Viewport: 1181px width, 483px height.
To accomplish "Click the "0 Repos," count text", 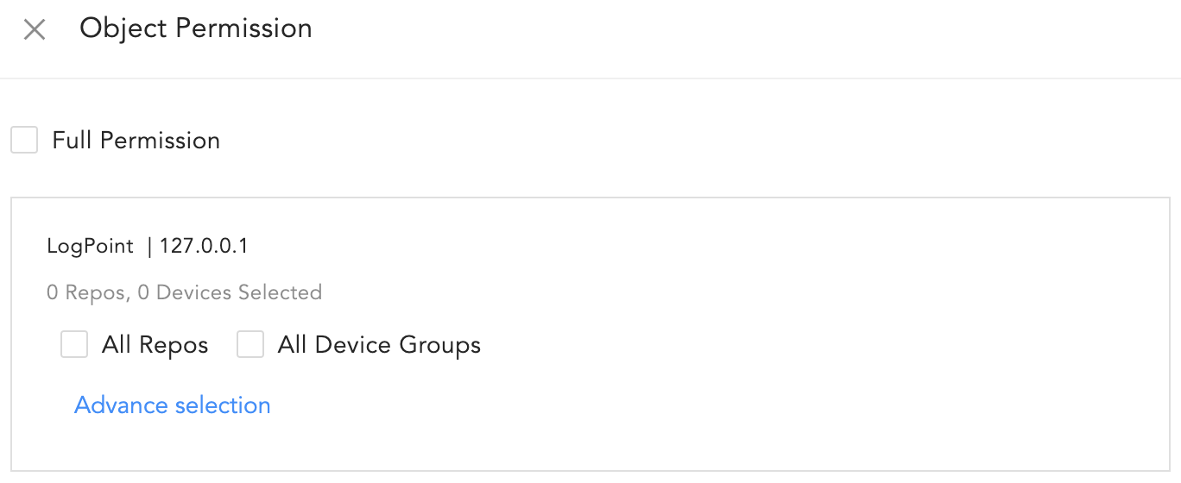I will [x=89, y=293].
